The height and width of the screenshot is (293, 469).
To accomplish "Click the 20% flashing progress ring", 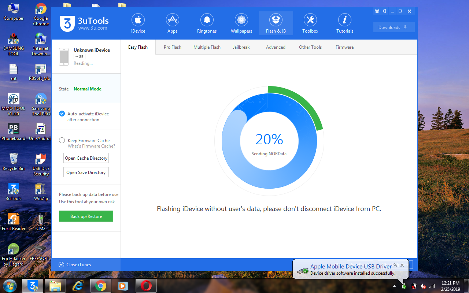I will [269, 141].
